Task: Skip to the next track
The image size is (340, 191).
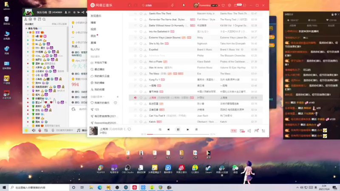Action: [188, 129]
